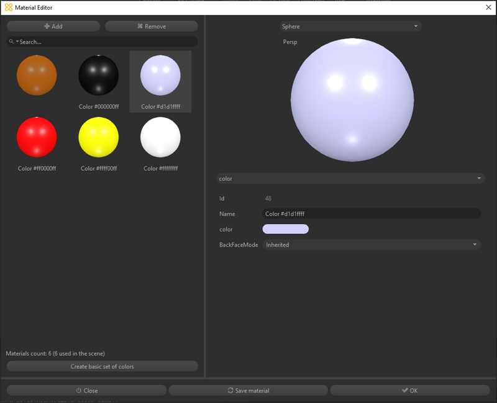Select the white Color #ffffffff material
This screenshot has width=497, height=403.
click(160, 143)
